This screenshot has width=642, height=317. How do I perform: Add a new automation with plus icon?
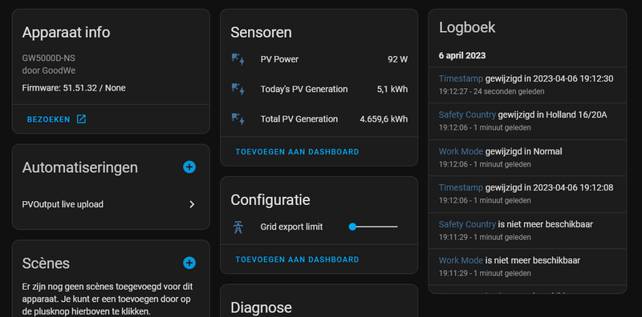tap(189, 167)
